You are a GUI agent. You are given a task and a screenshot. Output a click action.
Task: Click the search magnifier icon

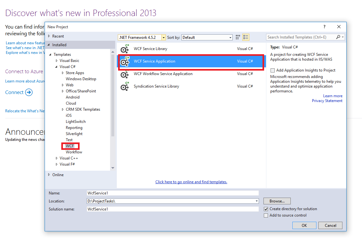click(338, 37)
